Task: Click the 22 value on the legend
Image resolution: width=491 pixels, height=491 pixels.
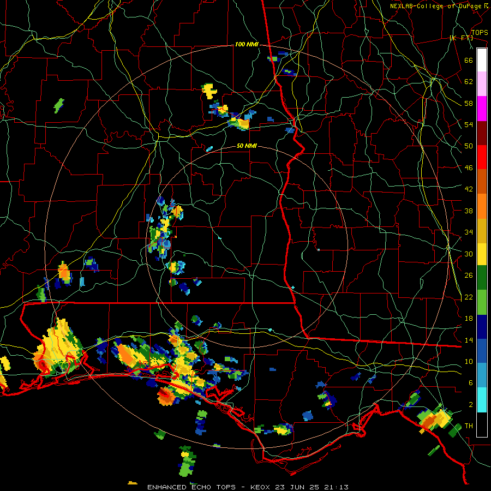Action: coord(469,297)
